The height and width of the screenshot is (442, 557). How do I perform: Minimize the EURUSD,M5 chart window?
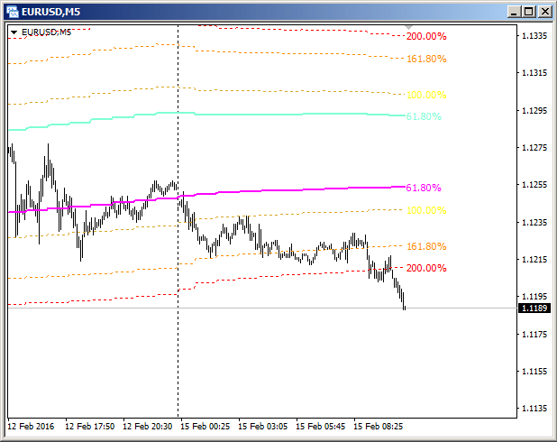(x=514, y=11)
